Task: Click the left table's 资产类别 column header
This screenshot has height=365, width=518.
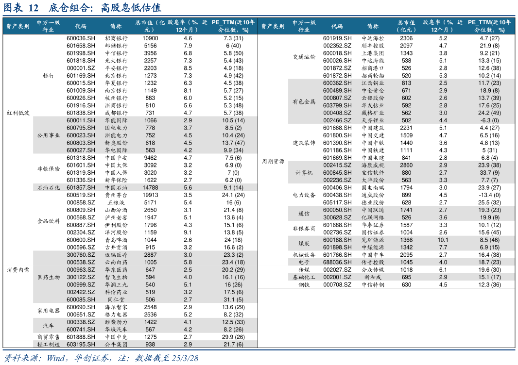Action: pyautogui.click(x=17, y=26)
